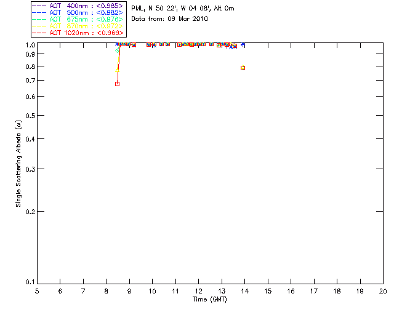Select the green diamond marker near 0.9
The image size is (394, 315).
pos(117,50)
